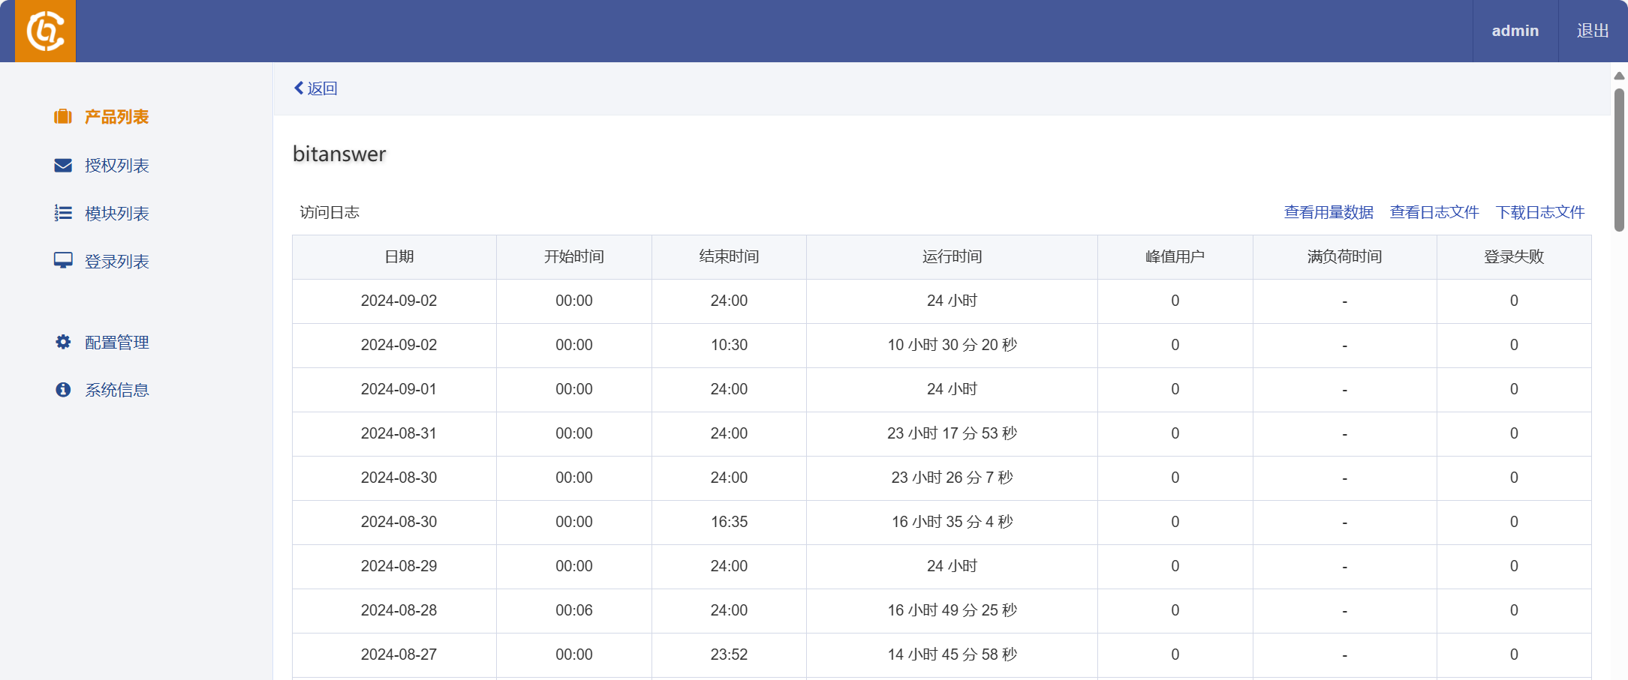Image resolution: width=1628 pixels, height=680 pixels.
Task: Click the 下载日志文件 link
Action: pos(1540,212)
